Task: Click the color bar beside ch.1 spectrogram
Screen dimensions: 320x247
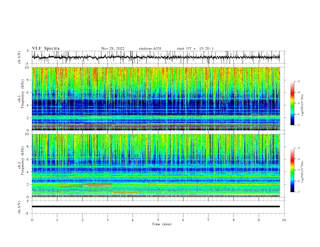Action: 292,103
